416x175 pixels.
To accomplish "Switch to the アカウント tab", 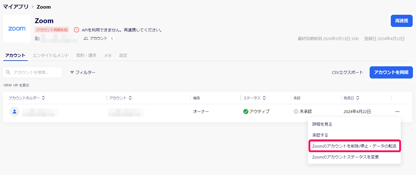I will tap(15, 55).
